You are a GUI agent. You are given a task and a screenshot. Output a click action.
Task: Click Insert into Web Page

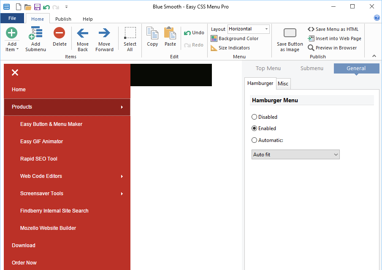[x=334, y=38]
